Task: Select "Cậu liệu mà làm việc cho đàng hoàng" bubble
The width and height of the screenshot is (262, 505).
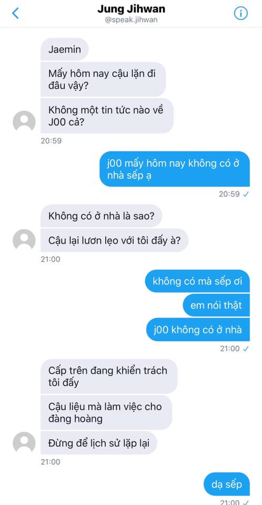Action: tap(106, 412)
